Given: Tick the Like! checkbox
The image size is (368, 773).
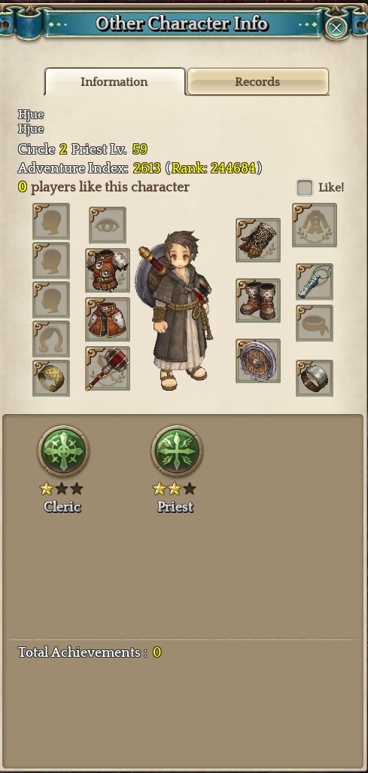Looking at the screenshot, I should click(305, 187).
